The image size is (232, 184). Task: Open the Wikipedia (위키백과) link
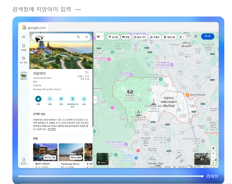[x=52, y=129]
